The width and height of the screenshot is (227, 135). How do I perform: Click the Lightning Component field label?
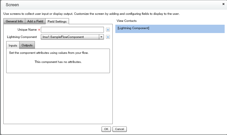click(22, 37)
